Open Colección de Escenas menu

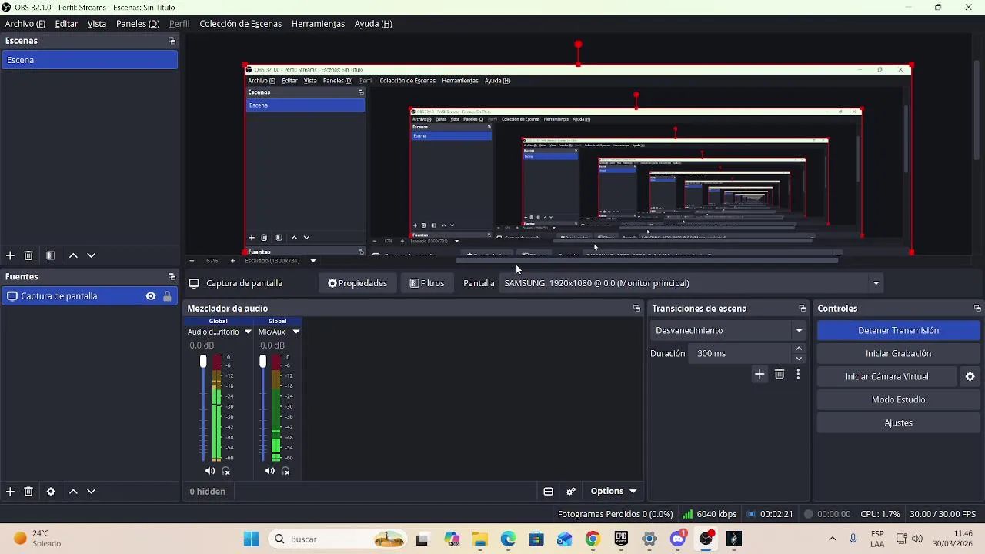[241, 24]
